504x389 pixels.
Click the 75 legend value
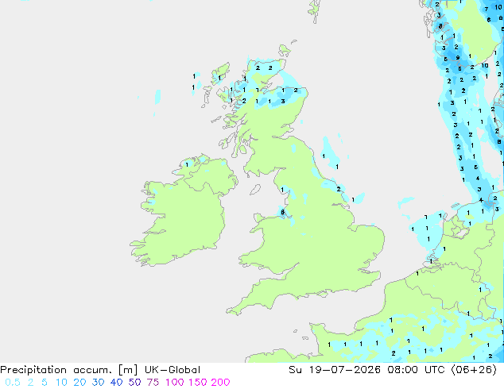point(153,383)
